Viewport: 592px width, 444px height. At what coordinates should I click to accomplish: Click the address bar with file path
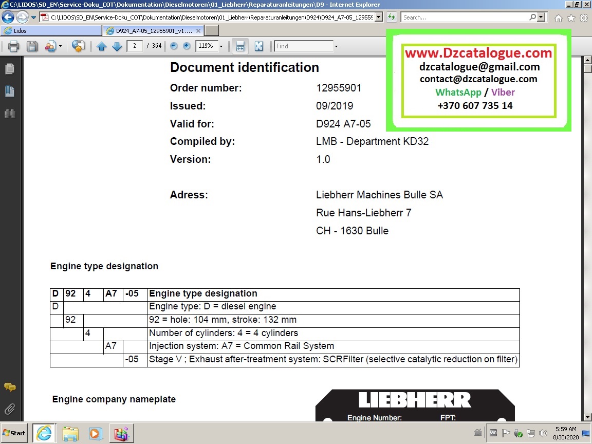(207, 17)
